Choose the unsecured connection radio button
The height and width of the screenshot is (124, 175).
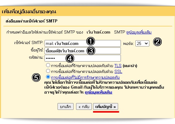[48, 77]
